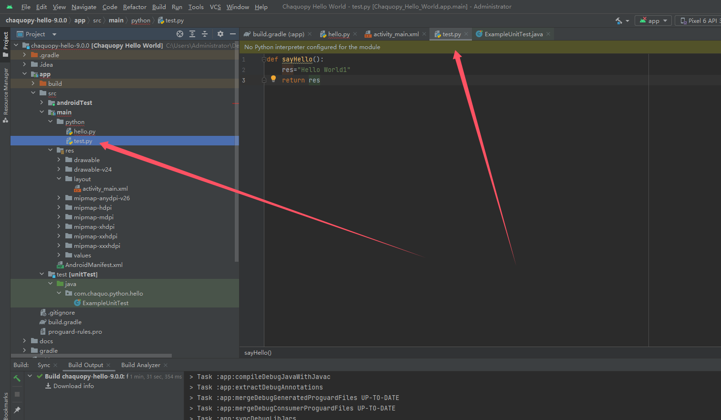Open the app run configuration dropdown
721x420 pixels.
[653, 20]
